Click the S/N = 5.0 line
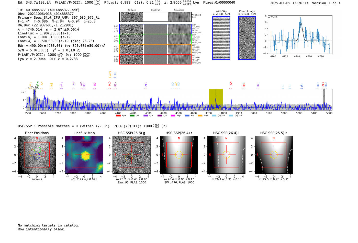 49,50
